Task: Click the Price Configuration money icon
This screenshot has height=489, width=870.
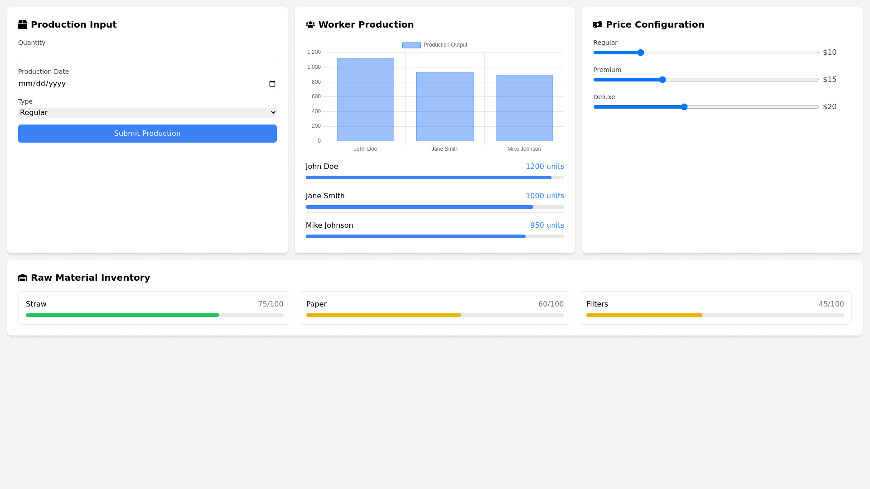Action: pyautogui.click(x=598, y=24)
